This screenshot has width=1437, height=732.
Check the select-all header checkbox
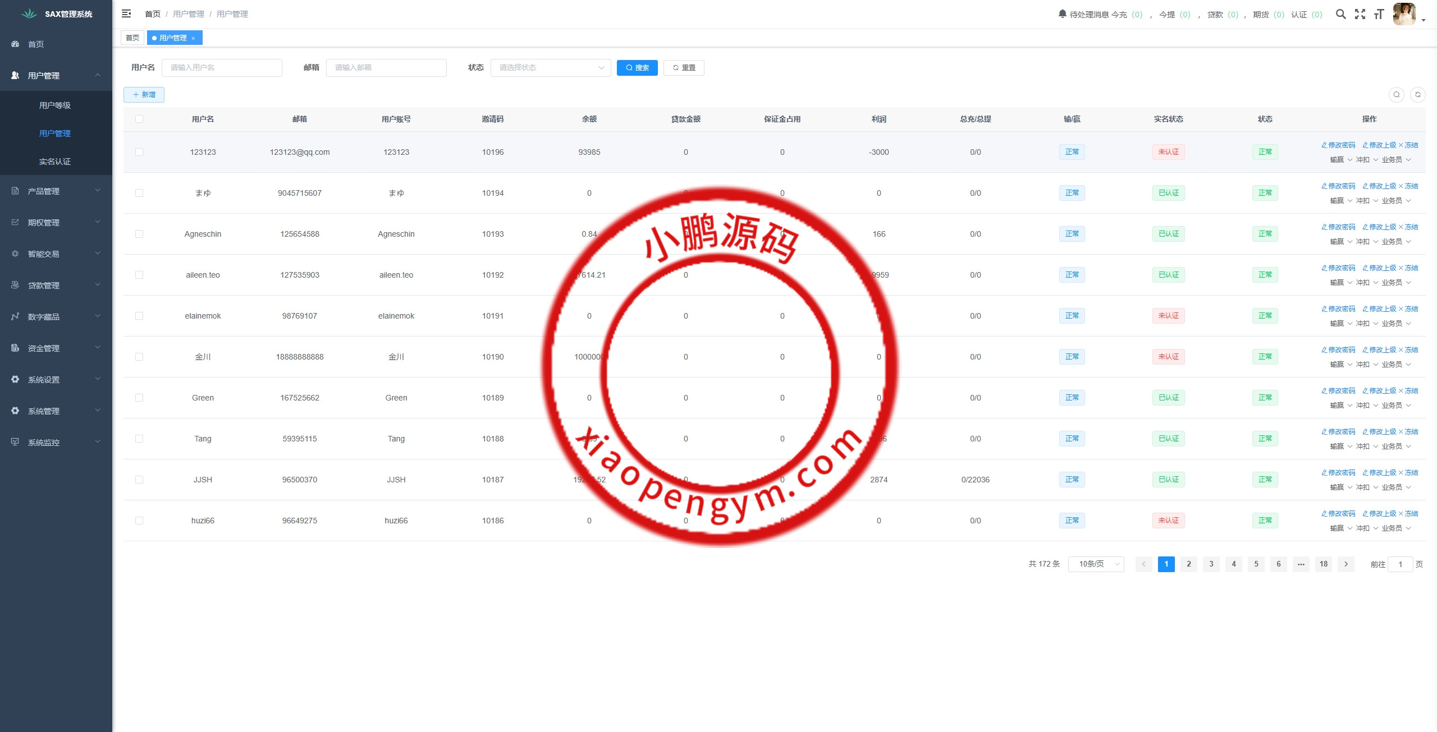click(x=139, y=119)
